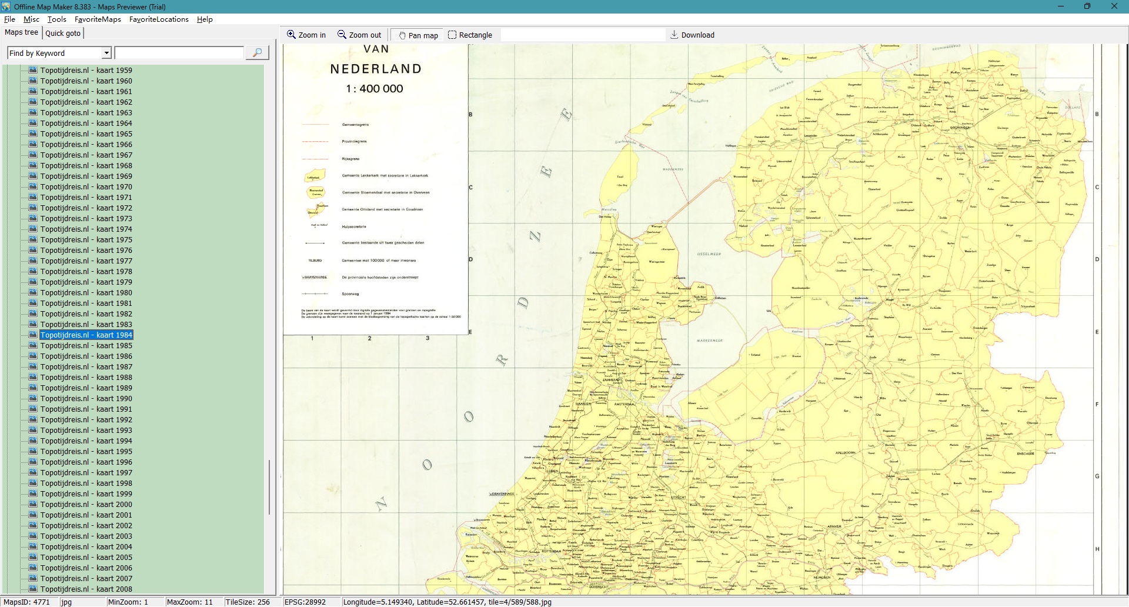The height and width of the screenshot is (607, 1129).
Task: Click the empty field beside Rectangle
Action: click(582, 35)
